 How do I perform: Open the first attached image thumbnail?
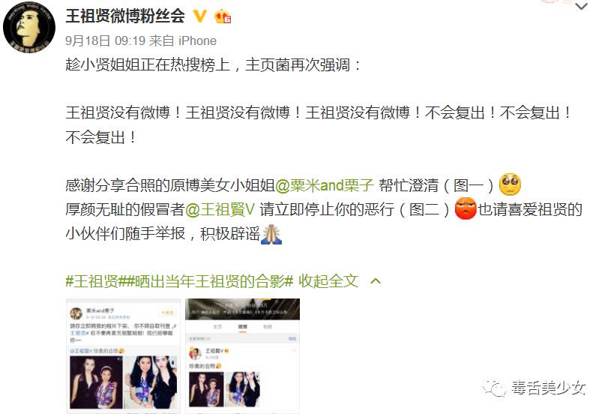[x=123, y=355]
